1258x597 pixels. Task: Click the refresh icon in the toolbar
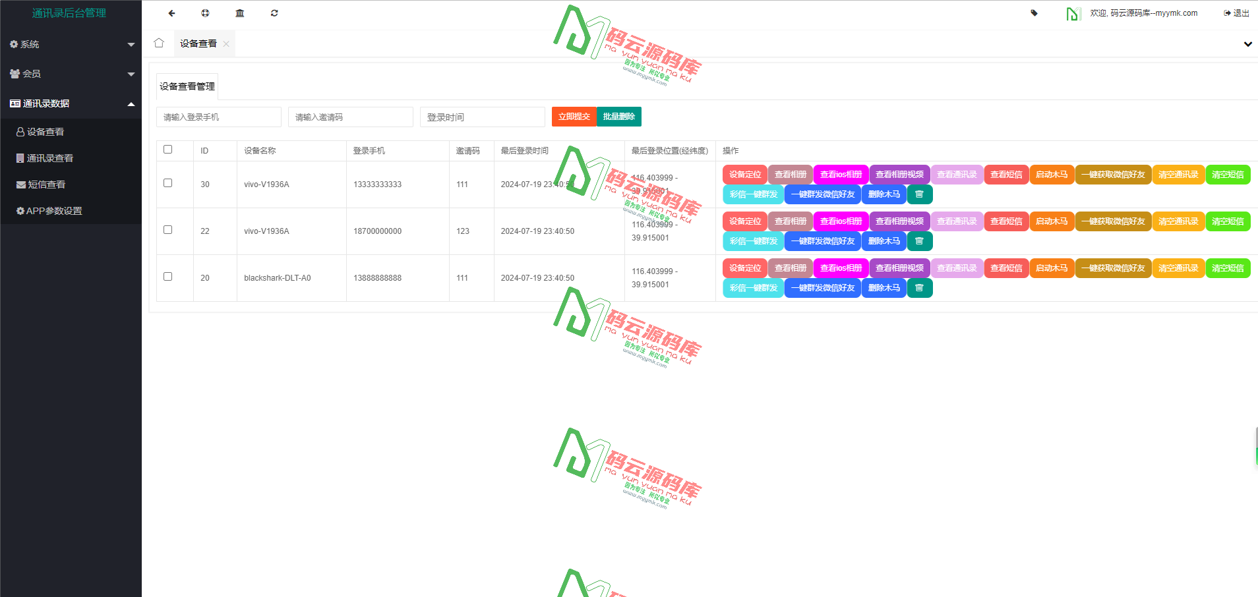pyautogui.click(x=274, y=13)
